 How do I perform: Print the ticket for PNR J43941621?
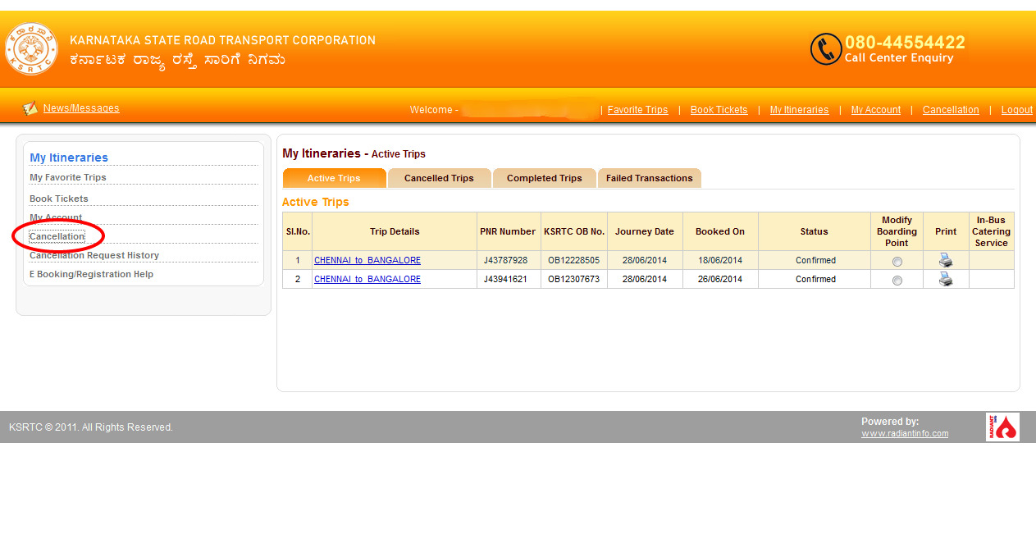click(x=946, y=278)
